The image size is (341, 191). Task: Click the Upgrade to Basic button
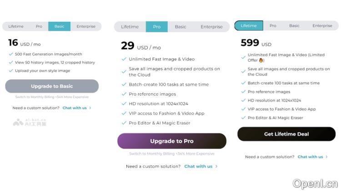pyautogui.click(x=52, y=86)
